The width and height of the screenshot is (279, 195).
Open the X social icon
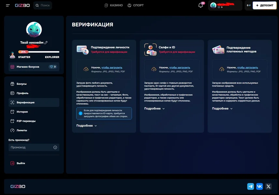click(269, 187)
